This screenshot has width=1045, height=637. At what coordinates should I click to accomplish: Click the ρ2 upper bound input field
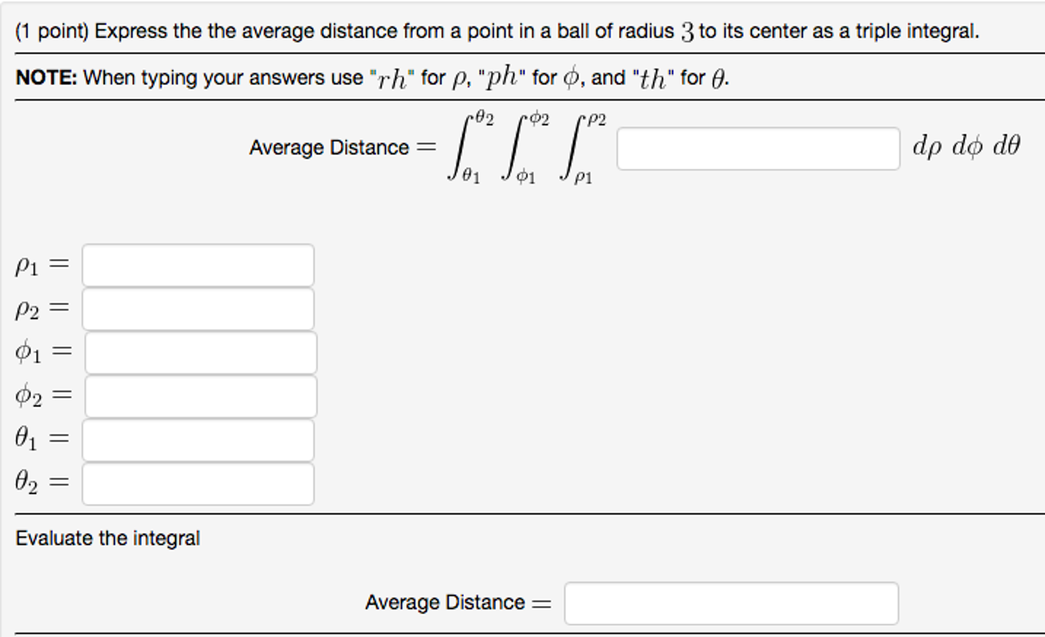[198, 307]
